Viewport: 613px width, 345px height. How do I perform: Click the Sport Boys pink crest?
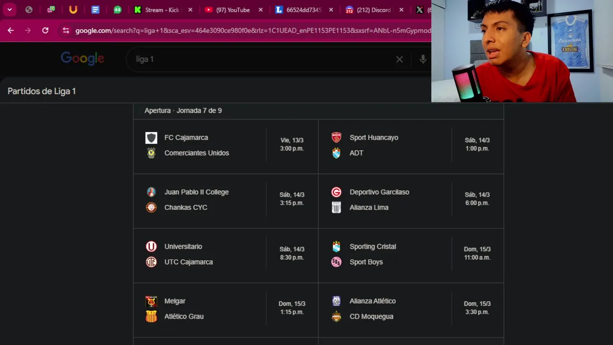click(x=337, y=262)
